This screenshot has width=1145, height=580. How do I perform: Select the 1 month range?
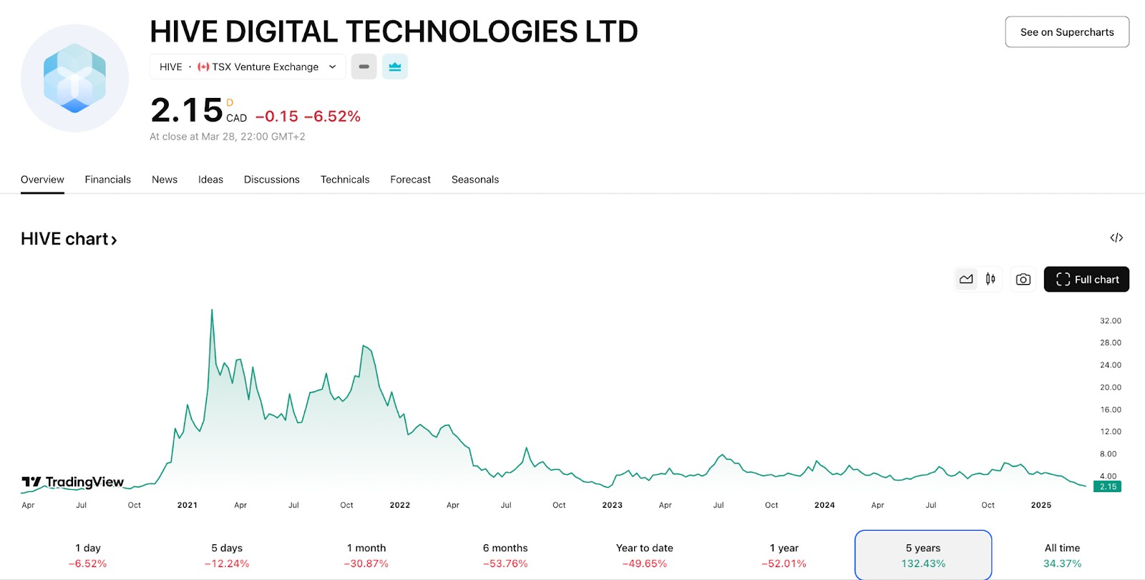click(366, 556)
